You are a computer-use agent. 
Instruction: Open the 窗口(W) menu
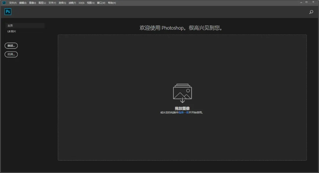101,3
